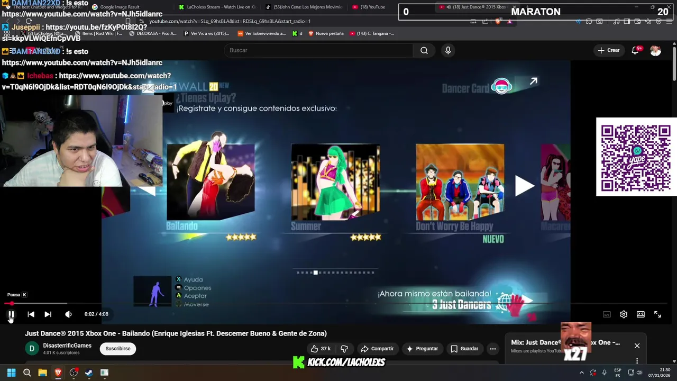Open the DisasterrificGames channel name link
This screenshot has width=677, height=381.
tap(67, 346)
